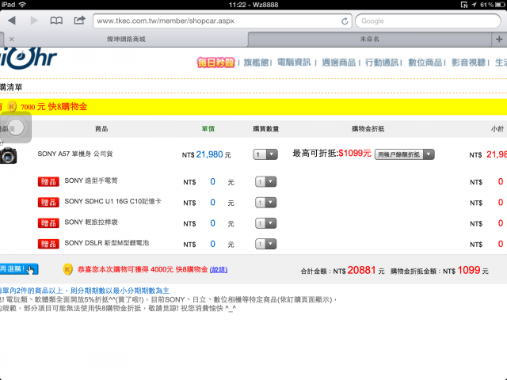Open quantity dropdown for SDHC 16G 記憶卡

click(x=265, y=203)
